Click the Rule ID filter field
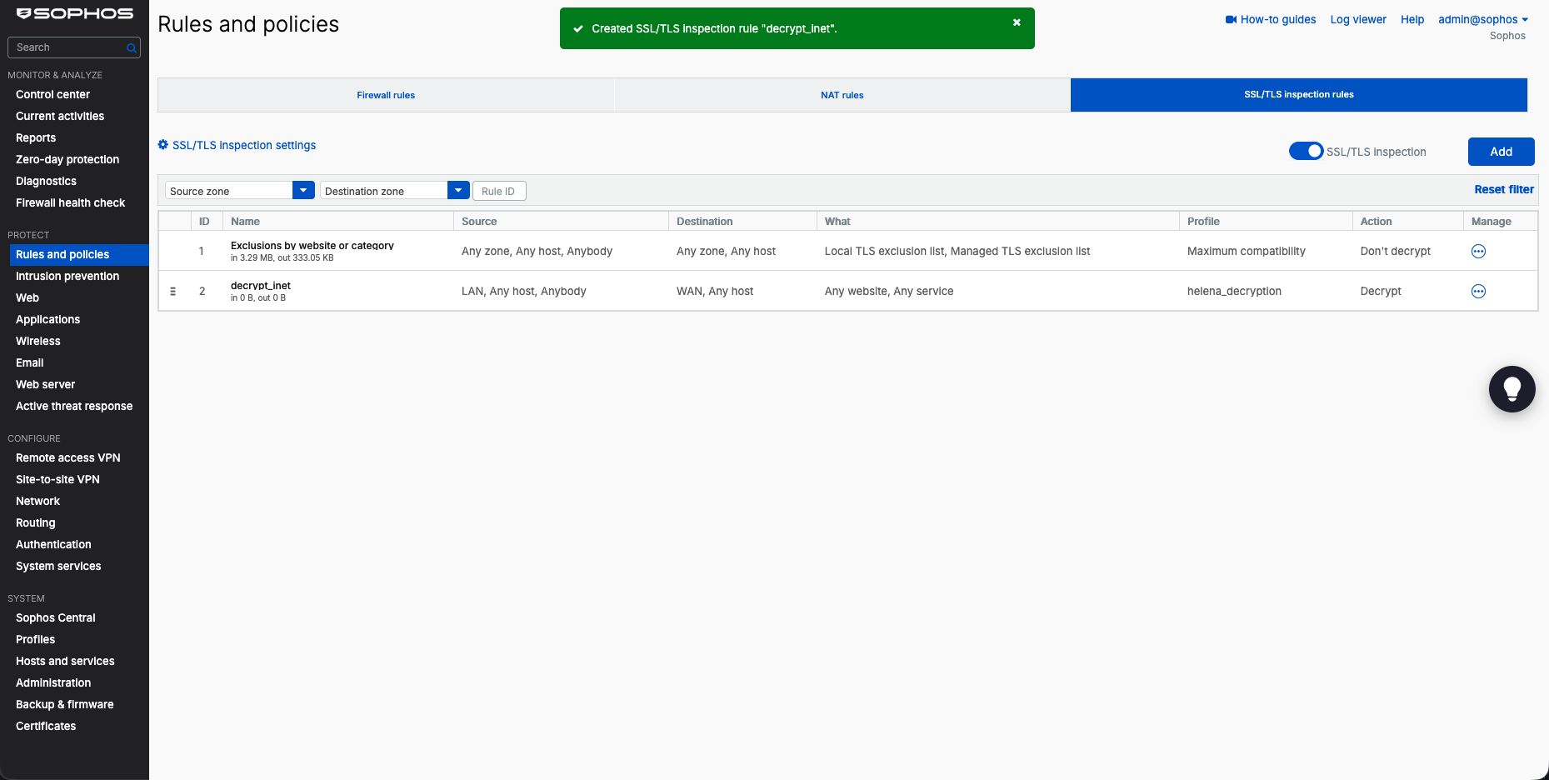Screen dimensions: 1549x780 pyautogui.click(x=499, y=191)
